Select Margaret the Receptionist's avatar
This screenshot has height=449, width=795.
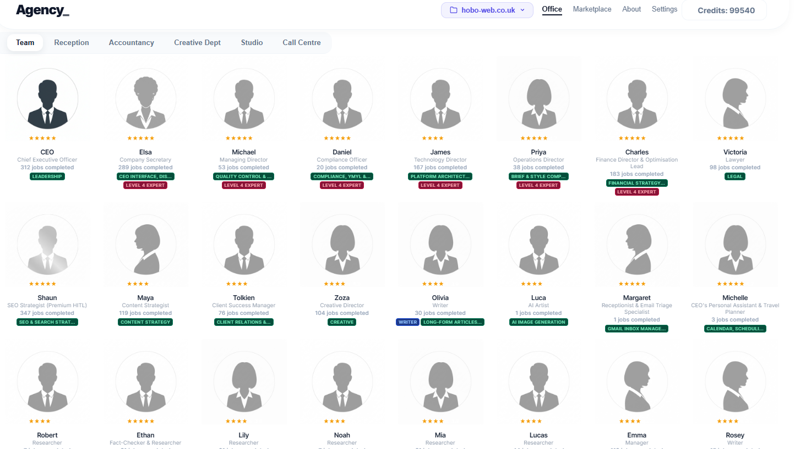click(x=637, y=245)
